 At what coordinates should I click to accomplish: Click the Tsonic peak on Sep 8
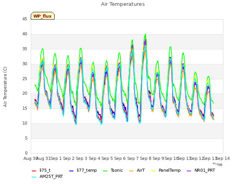click(x=145, y=34)
